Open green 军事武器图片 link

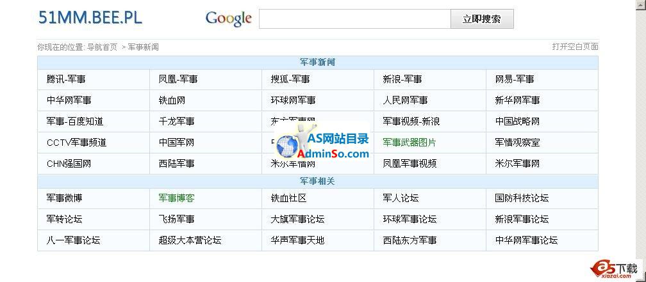[x=410, y=143]
